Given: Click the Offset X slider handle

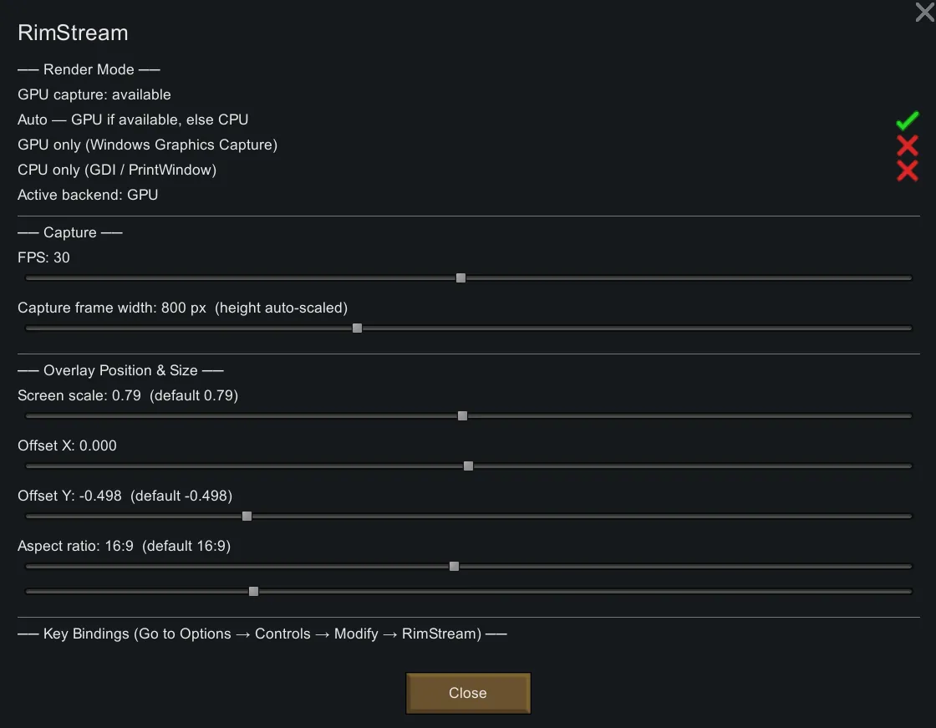Looking at the screenshot, I should point(468,466).
